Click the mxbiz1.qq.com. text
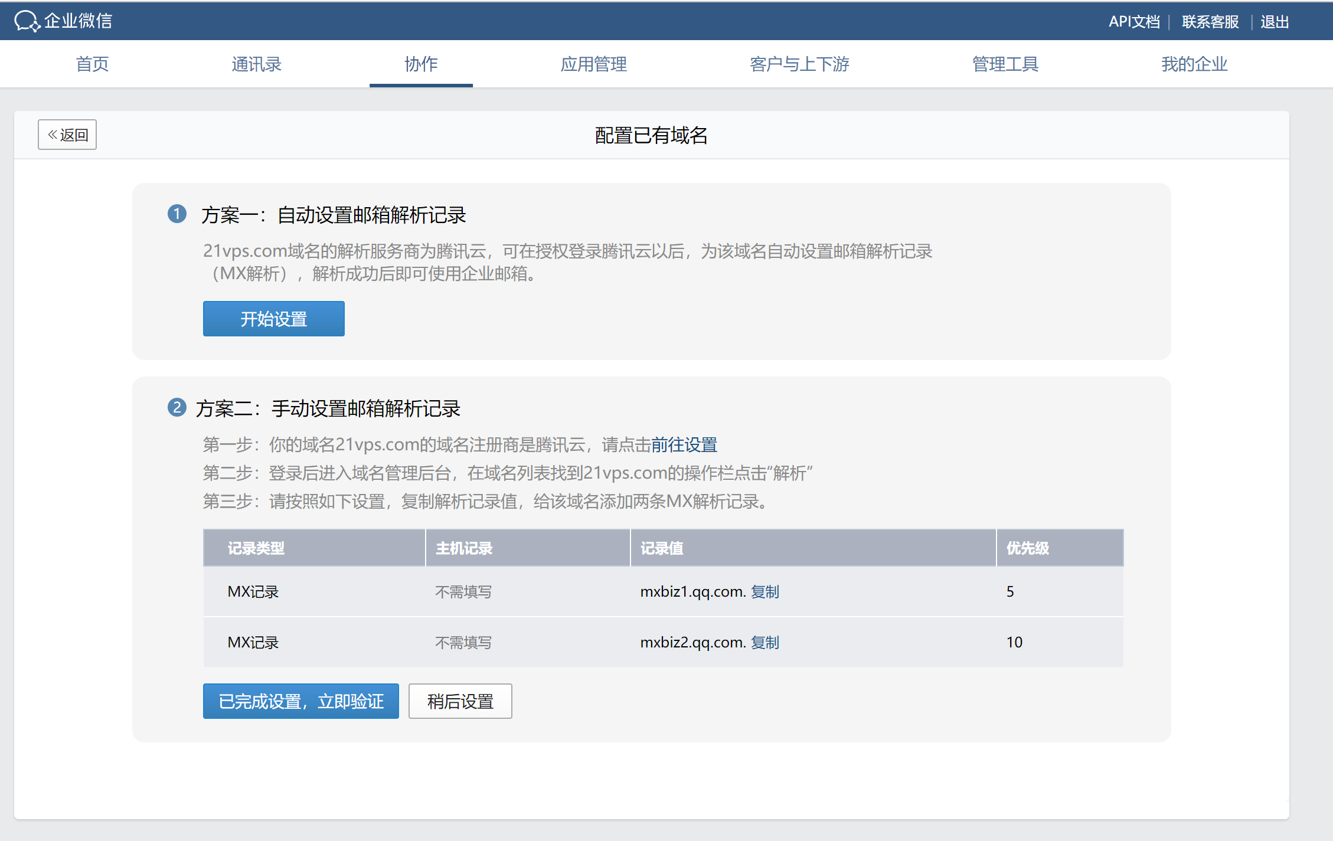This screenshot has width=1333, height=841. point(693,591)
